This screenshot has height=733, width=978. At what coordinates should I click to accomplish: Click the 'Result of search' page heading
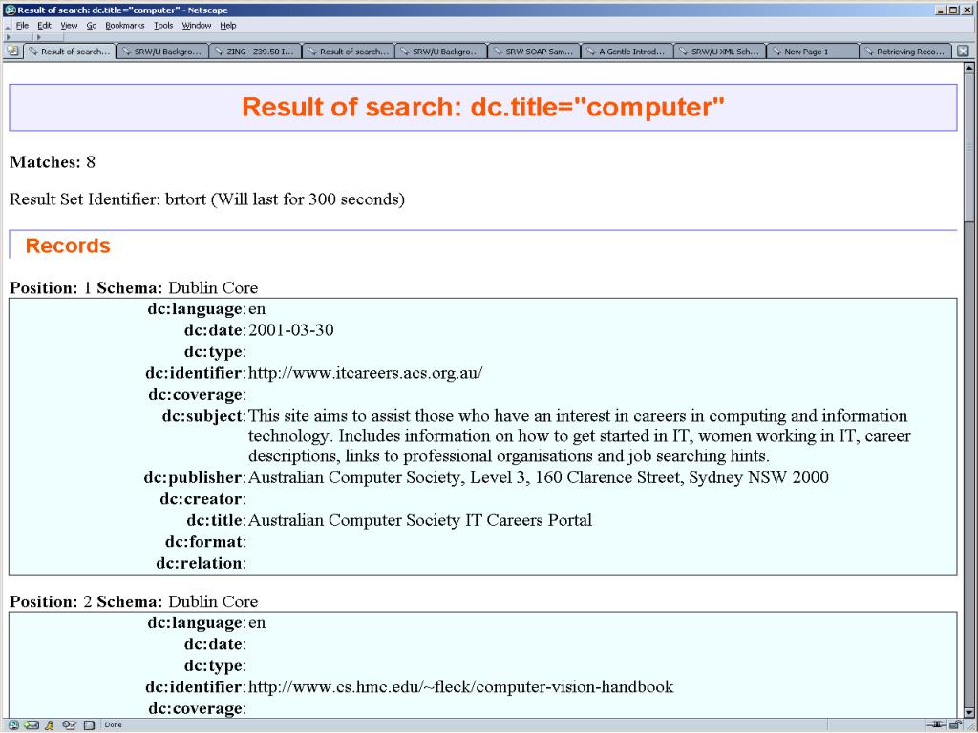tap(483, 107)
